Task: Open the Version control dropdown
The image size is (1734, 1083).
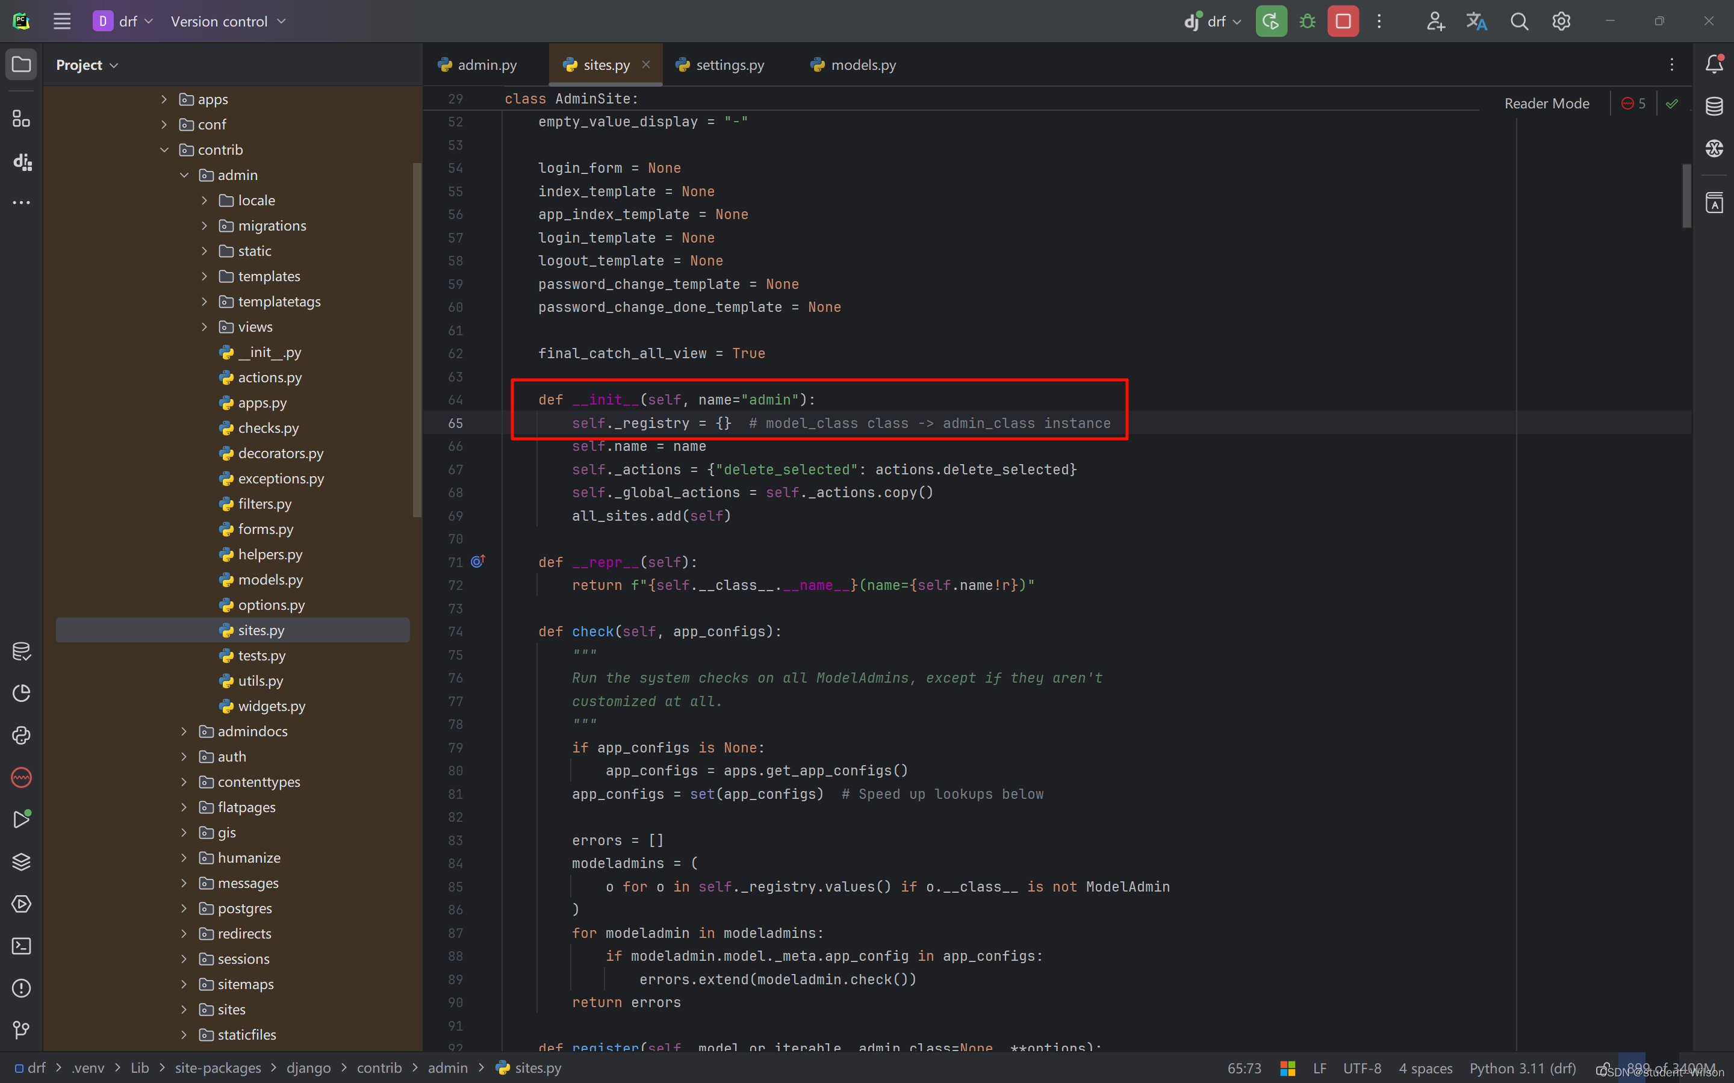Action: 228,22
